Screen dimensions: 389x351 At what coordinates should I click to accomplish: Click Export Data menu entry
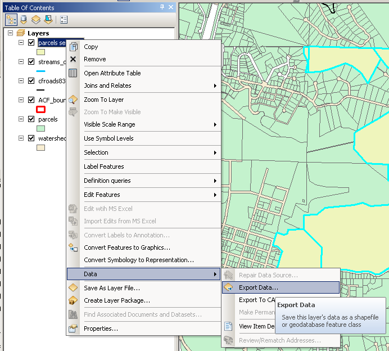[258, 287]
